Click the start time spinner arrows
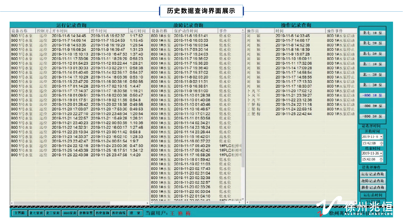403x219 pixels. tap(381, 143)
